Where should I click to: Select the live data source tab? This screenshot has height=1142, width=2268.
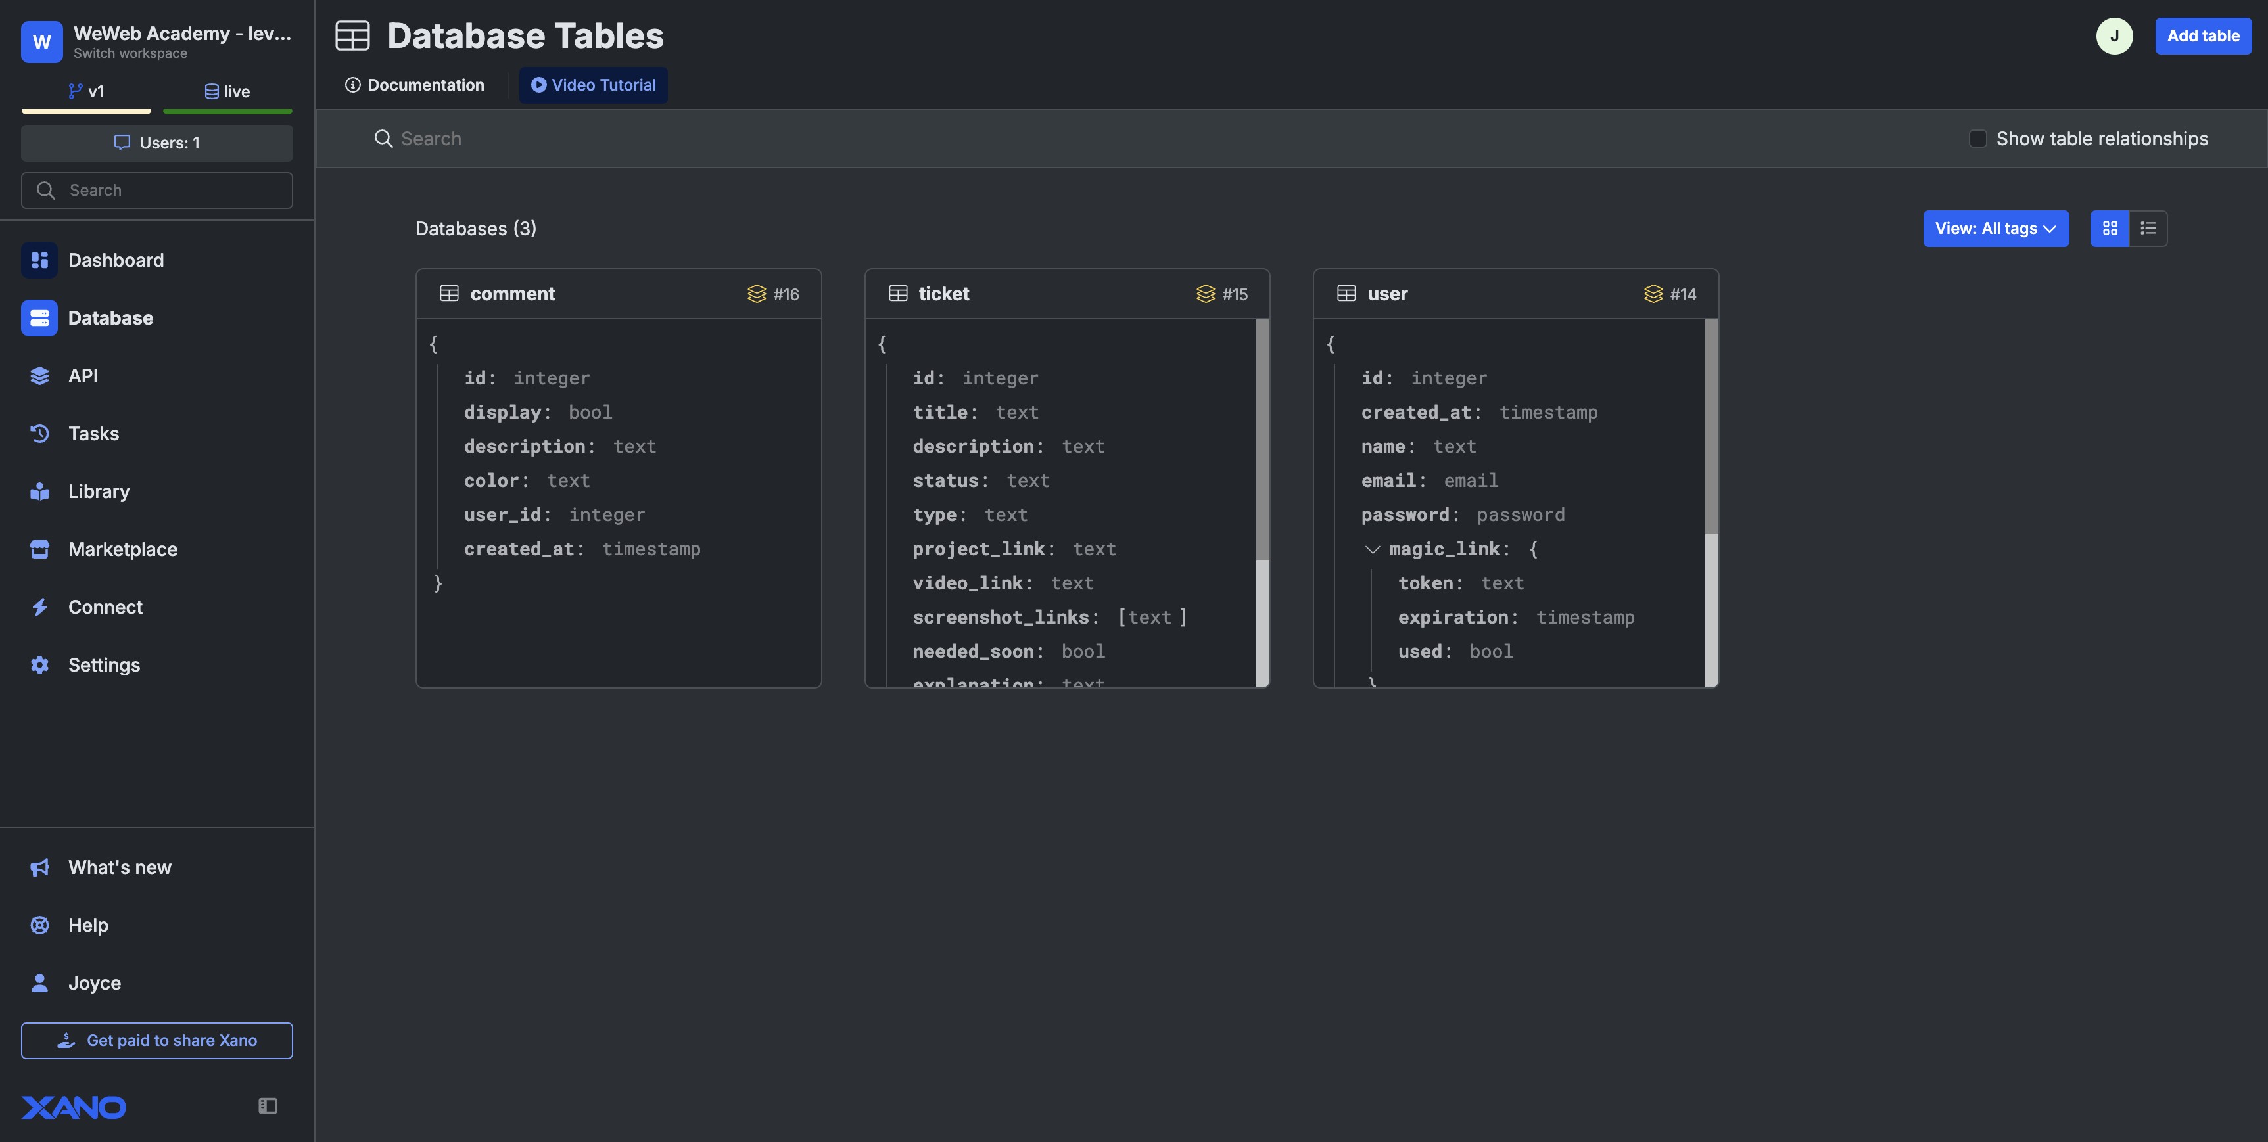[x=227, y=91]
